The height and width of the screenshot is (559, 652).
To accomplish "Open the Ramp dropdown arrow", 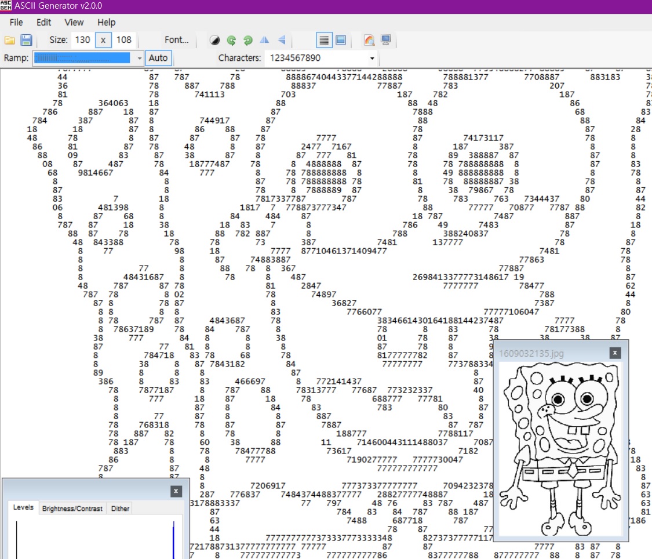I will 139,58.
